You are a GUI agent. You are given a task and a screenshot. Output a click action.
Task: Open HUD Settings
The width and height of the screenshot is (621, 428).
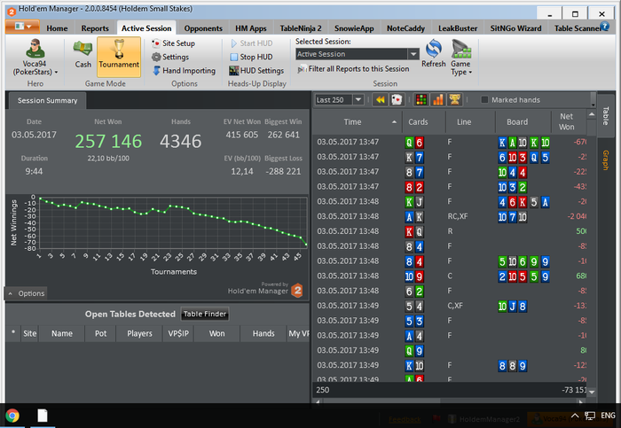tap(256, 70)
